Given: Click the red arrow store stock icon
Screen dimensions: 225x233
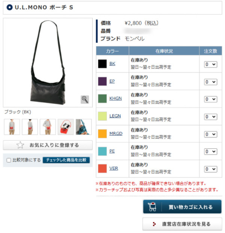Looking at the screenshot, I should point(154,224).
